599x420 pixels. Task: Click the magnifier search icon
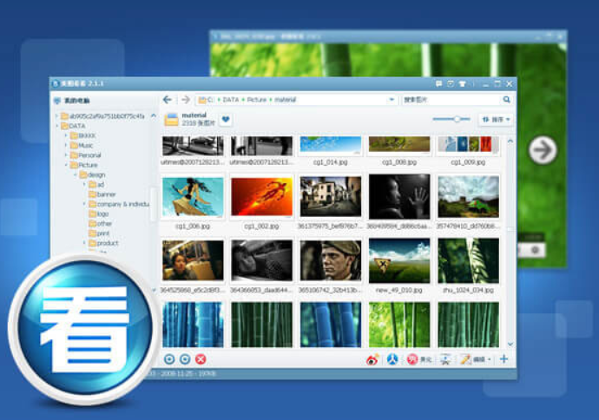point(507,100)
